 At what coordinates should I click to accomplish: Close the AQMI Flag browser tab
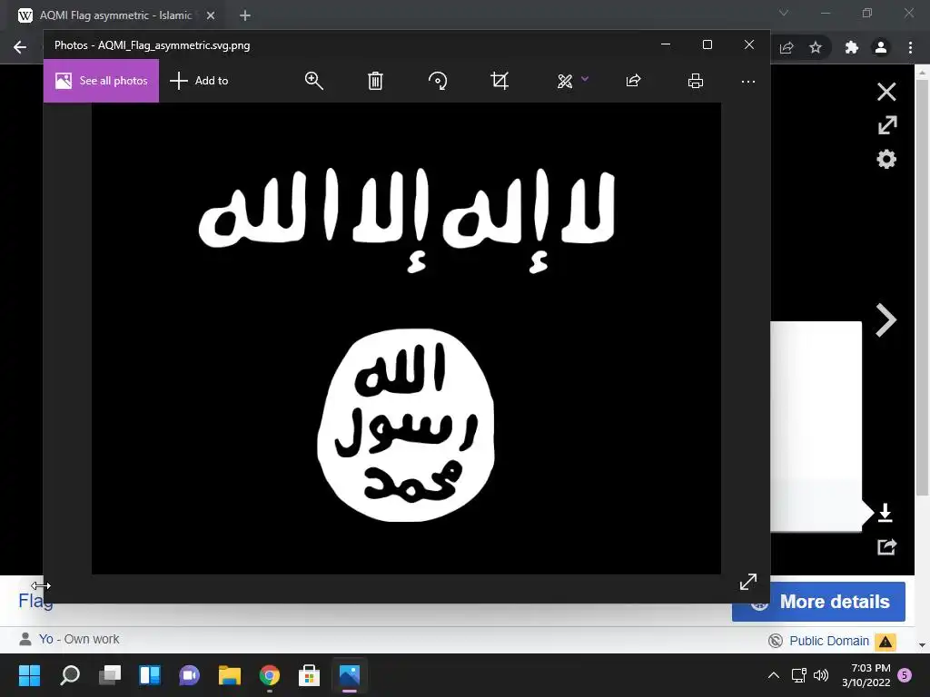point(211,15)
